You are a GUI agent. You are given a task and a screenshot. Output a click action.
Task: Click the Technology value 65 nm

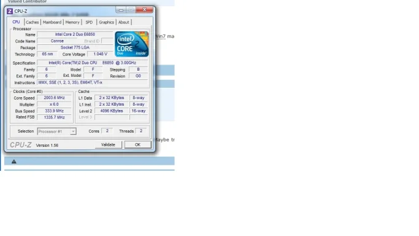tap(47, 54)
